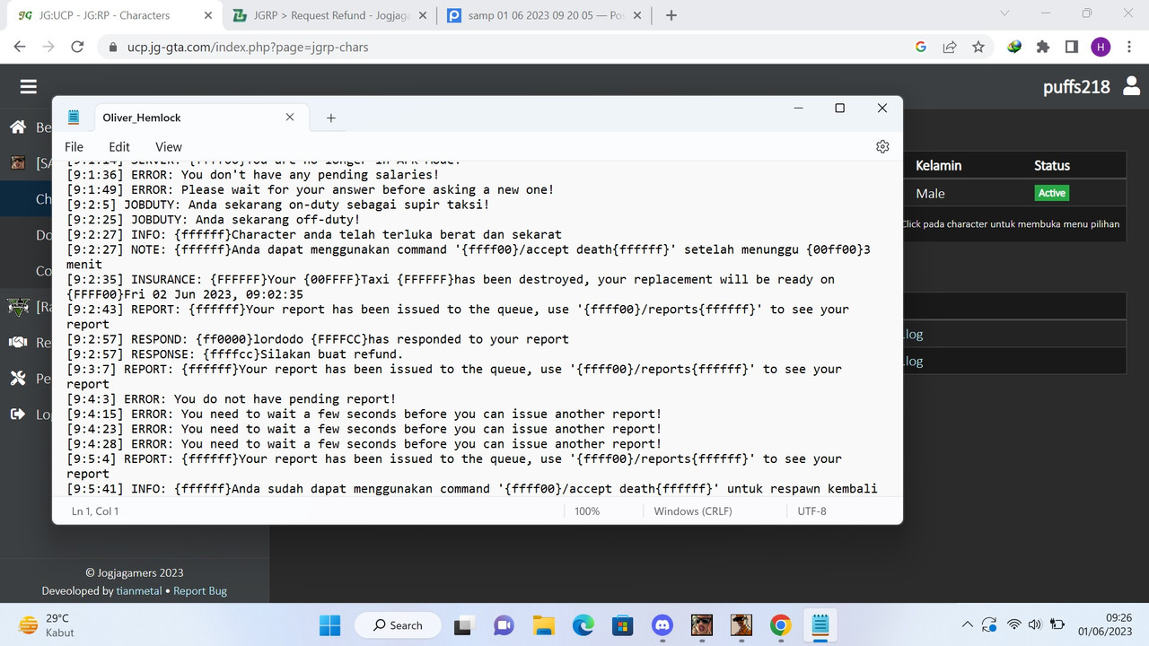Viewport: 1149px width, 646px height.
Task: Click the Internet Download Manager extension icon
Action: pyautogui.click(x=1014, y=47)
